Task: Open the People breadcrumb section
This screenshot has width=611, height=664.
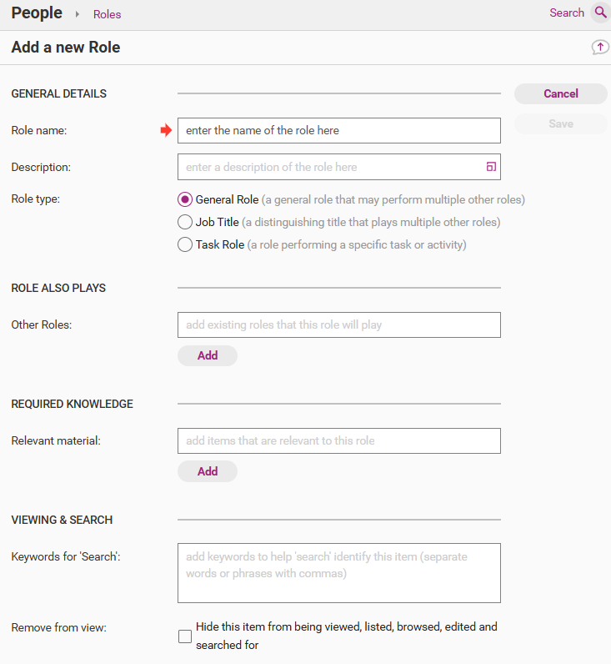Action: tap(37, 13)
